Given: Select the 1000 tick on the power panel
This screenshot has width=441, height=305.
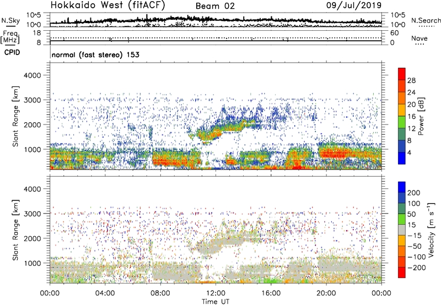Looking at the screenshot, I should (x=33, y=149).
